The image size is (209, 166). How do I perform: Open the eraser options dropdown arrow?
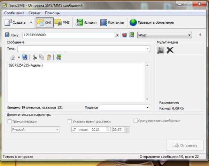(19, 58)
